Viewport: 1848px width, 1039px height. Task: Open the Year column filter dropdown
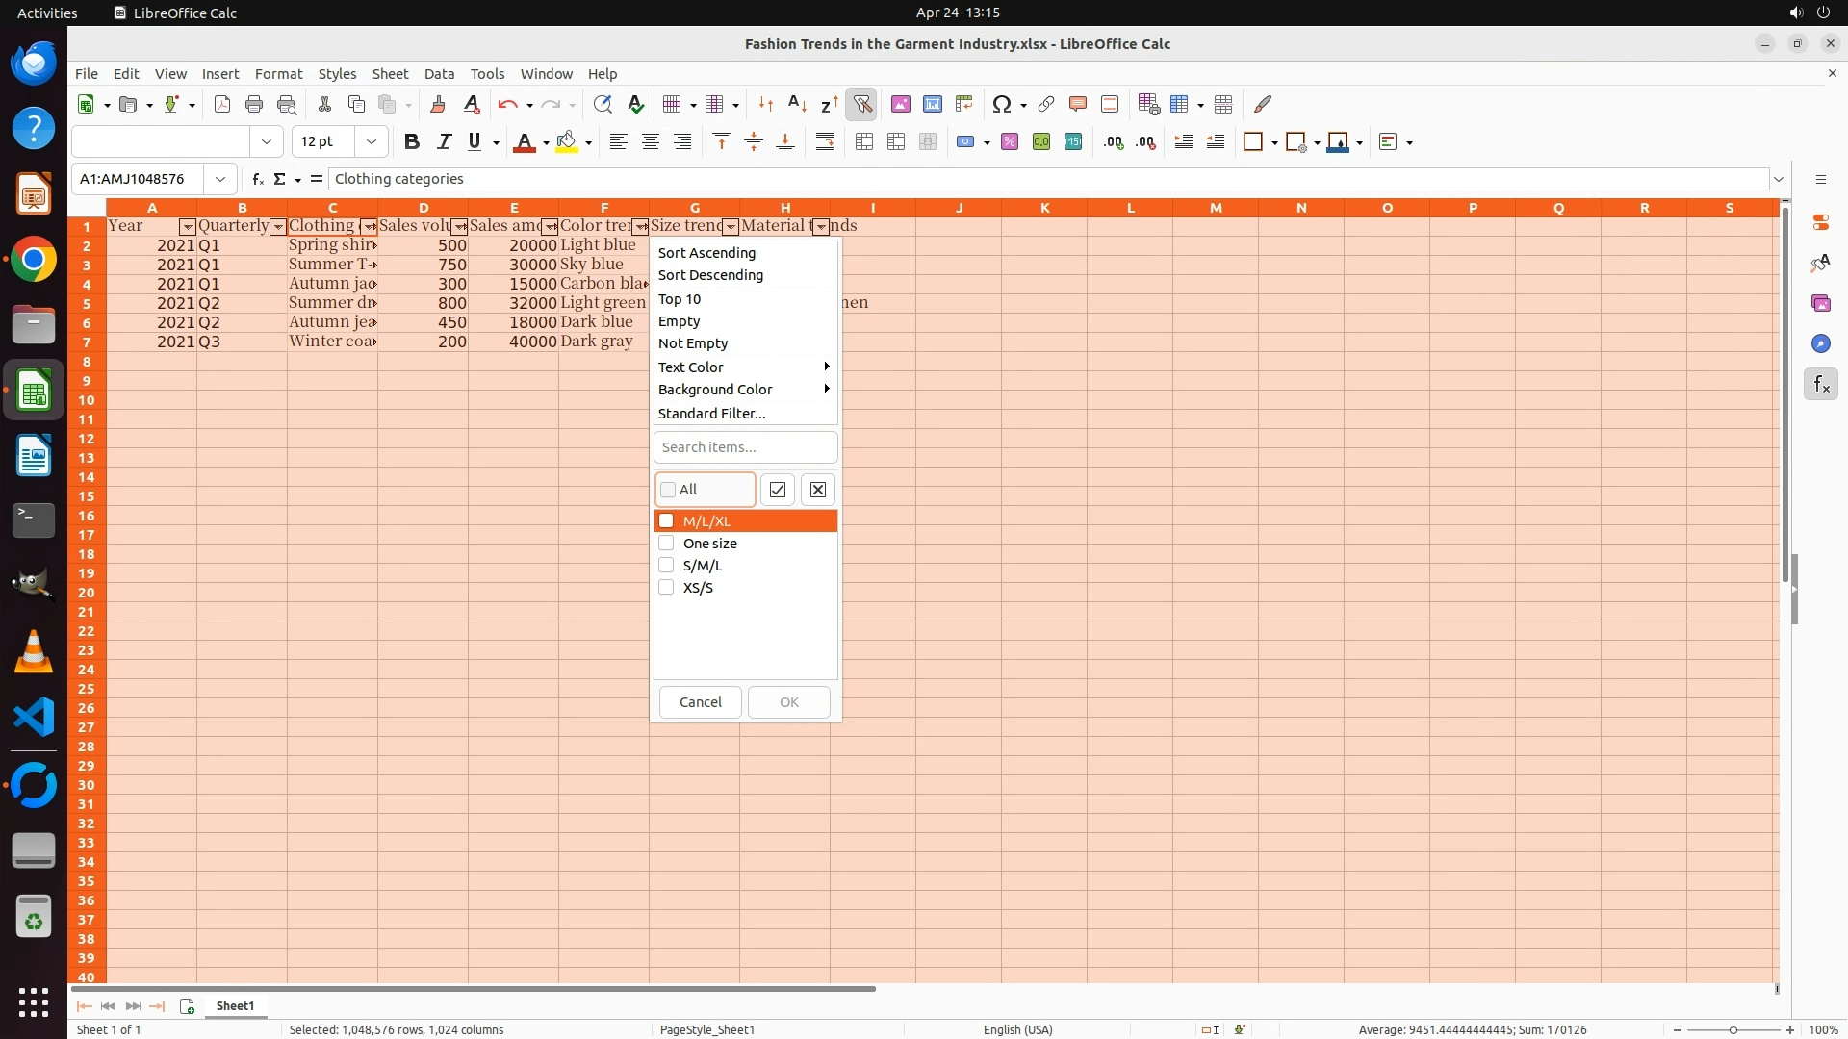pos(188,227)
